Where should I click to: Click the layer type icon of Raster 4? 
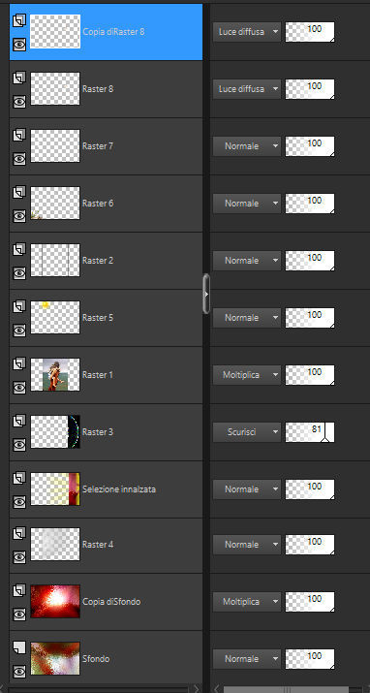19,533
